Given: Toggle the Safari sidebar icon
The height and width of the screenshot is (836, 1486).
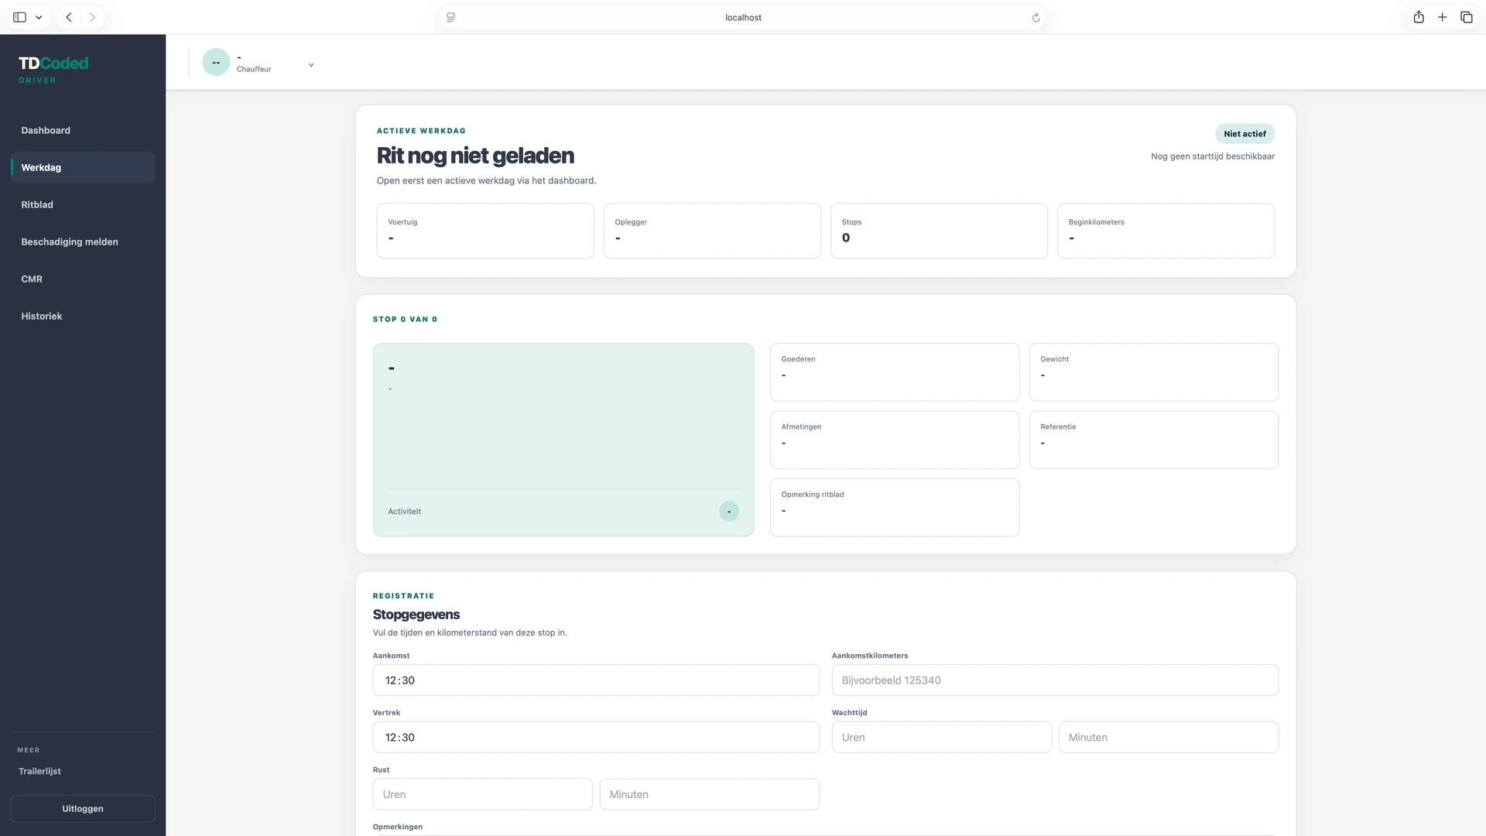Looking at the screenshot, I should point(20,17).
